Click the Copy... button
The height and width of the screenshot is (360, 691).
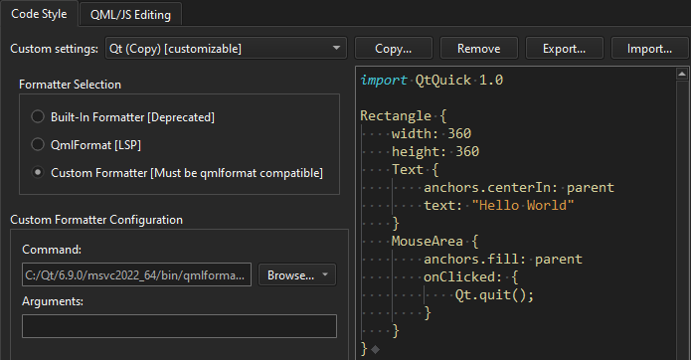click(x=394, y=49)
